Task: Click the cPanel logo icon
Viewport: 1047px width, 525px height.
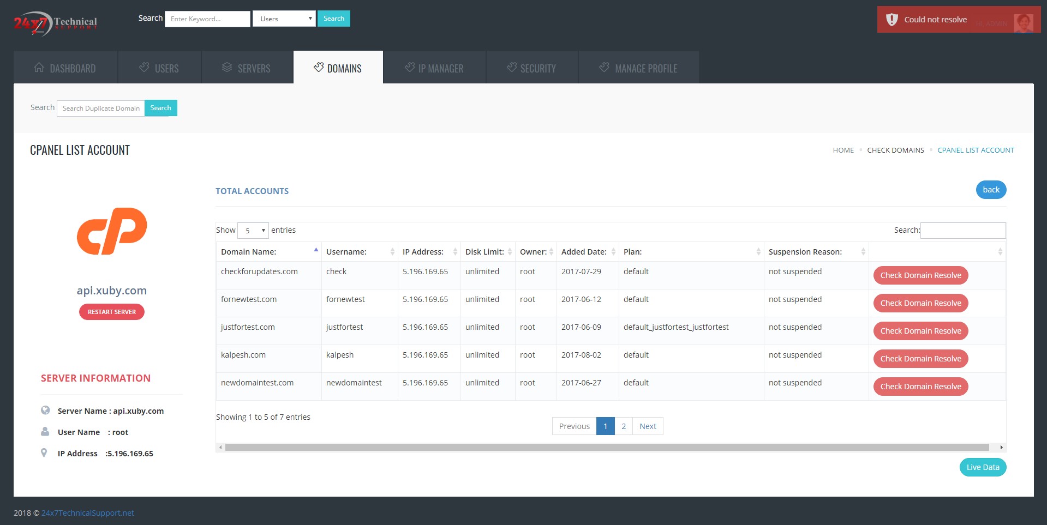Action: pos(112,231)
